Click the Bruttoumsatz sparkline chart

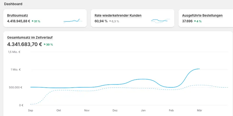73,21
